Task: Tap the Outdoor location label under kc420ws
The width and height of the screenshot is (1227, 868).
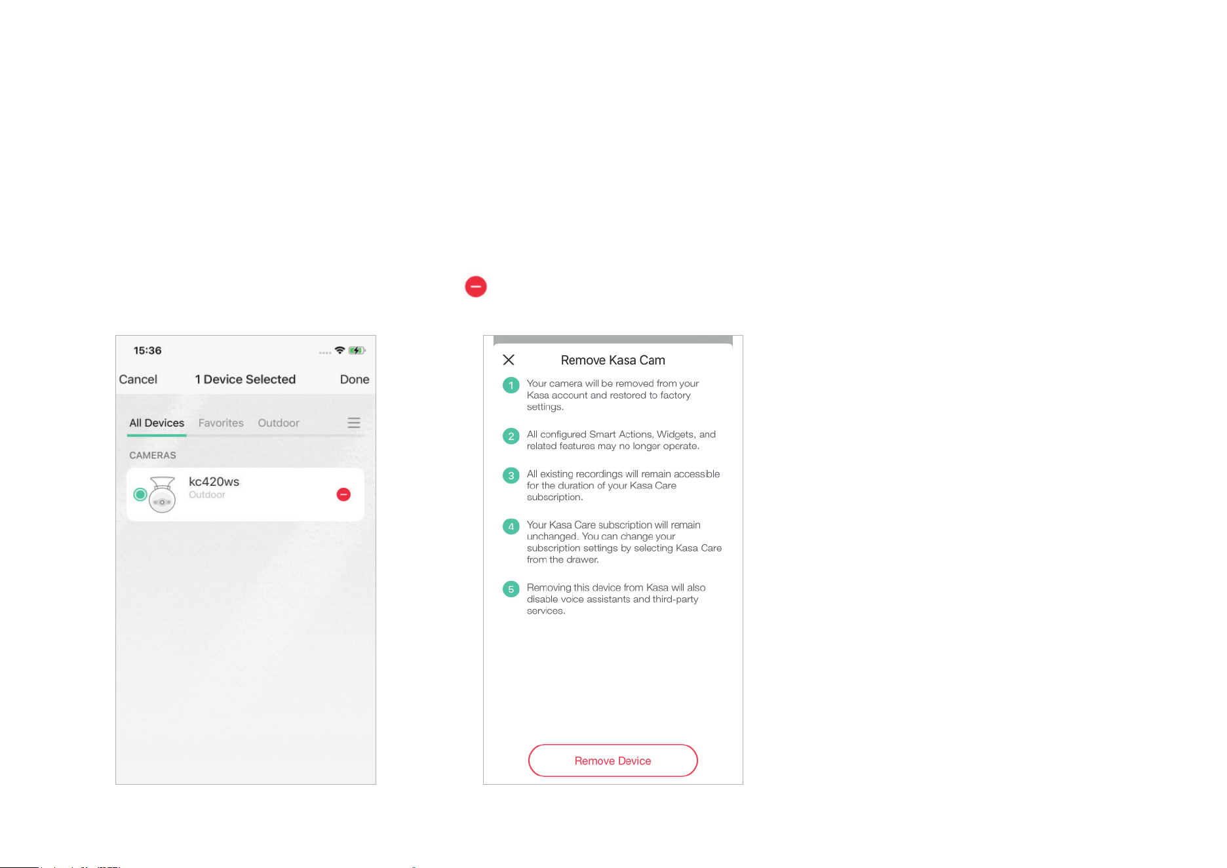Action: (207, 495)
